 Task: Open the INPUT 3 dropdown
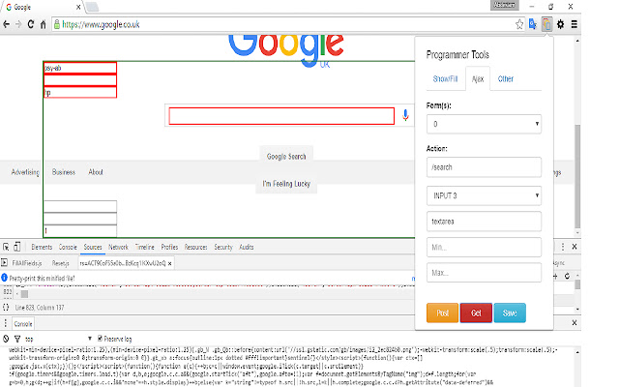tap(484, 195)
